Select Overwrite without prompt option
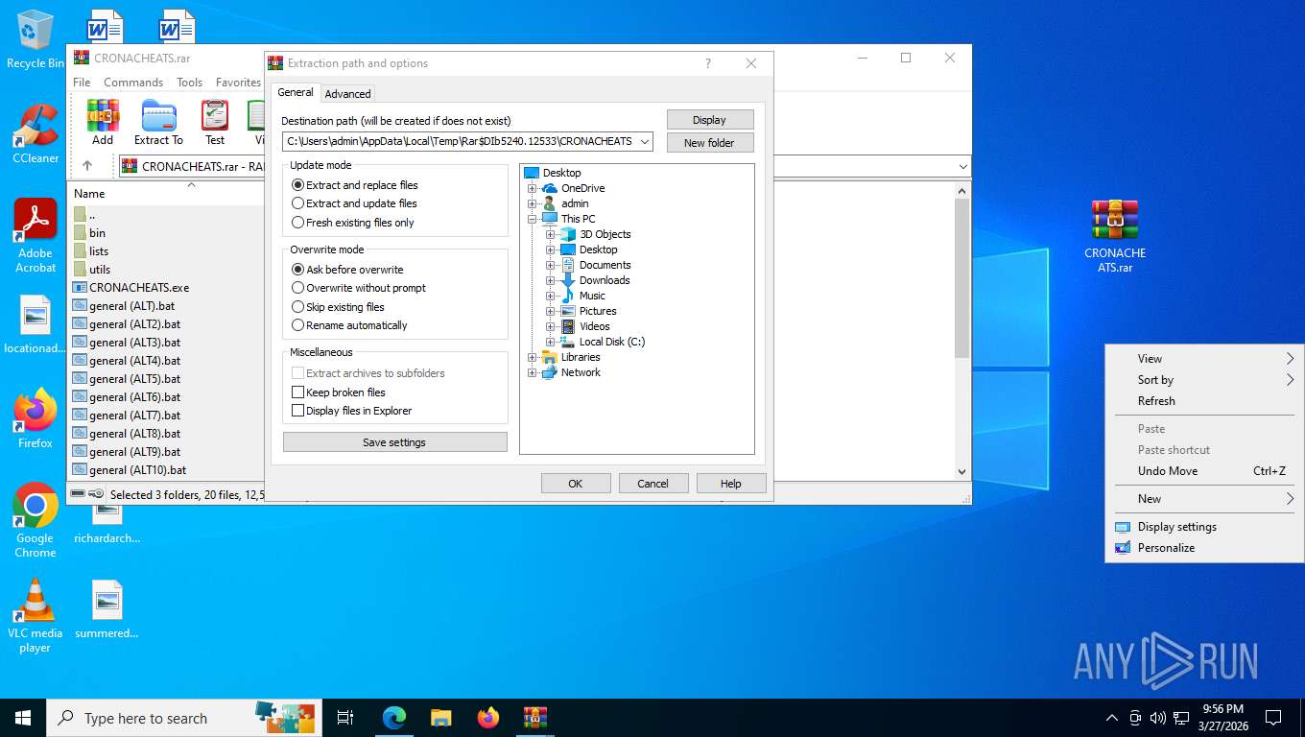 (359, 288)
